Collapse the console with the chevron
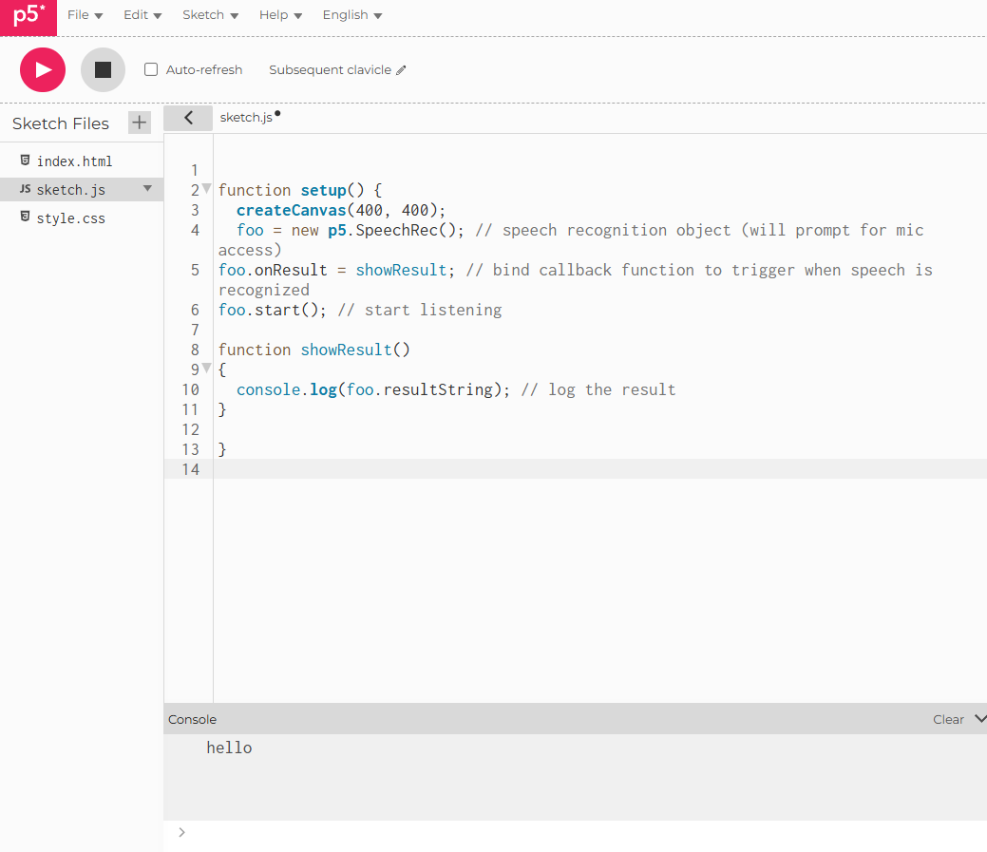Viewport: 987px width, 852px height. point(980,719)
